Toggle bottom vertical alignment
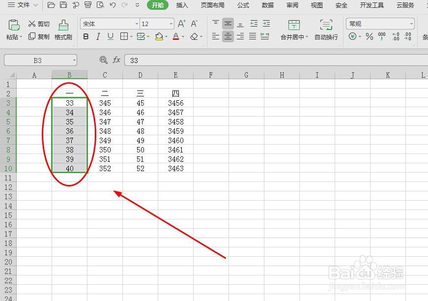Screen dimensions: 428x301 240,24
